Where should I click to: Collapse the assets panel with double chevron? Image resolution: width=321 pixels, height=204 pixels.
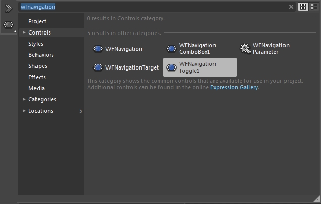click(9, 9)
